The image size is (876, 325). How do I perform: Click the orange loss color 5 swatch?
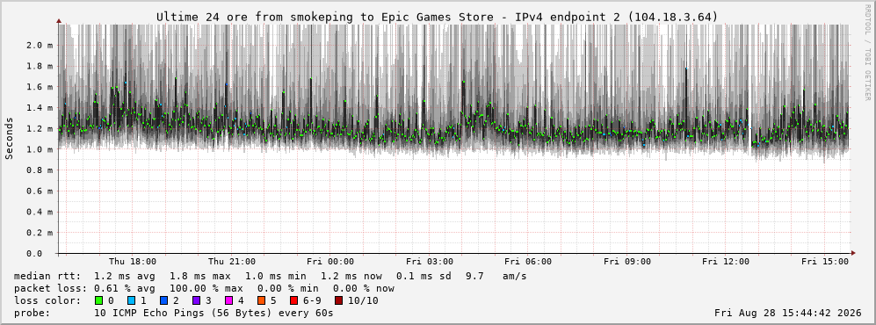coord(261,301)
